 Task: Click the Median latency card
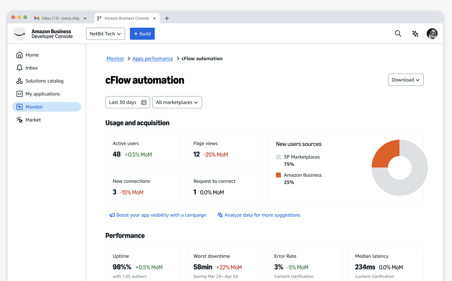(386, 263)
